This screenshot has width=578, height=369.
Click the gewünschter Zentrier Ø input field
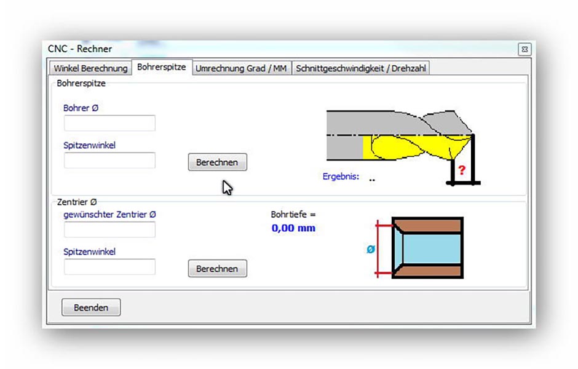click(109, 230)
